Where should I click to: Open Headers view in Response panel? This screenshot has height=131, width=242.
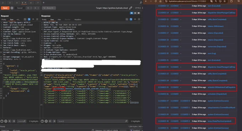78,20
